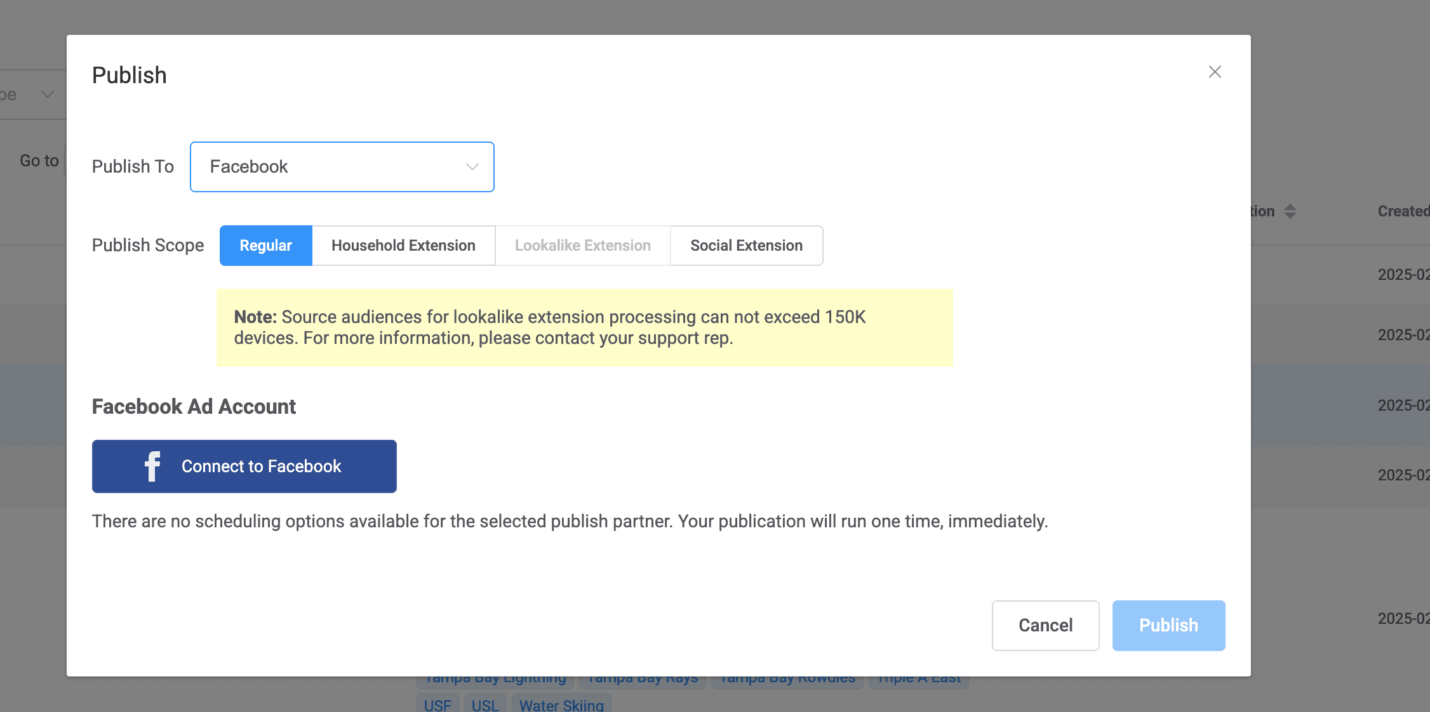Open the Publish To dropdown
This screenshot has width=1430, height=712.
[x=342, y=167]
